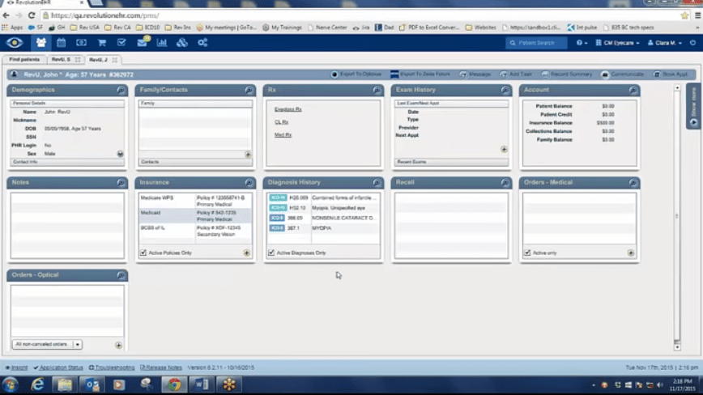Open the calendar schedule icon
Viewport: 703px width, 395px height.
pyautogui.click(x=61, y=43)
